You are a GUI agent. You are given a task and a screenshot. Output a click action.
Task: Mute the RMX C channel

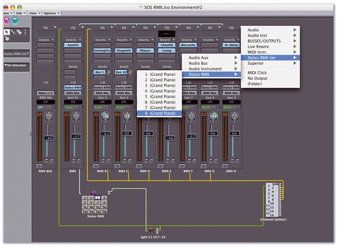tap(125, 160)
